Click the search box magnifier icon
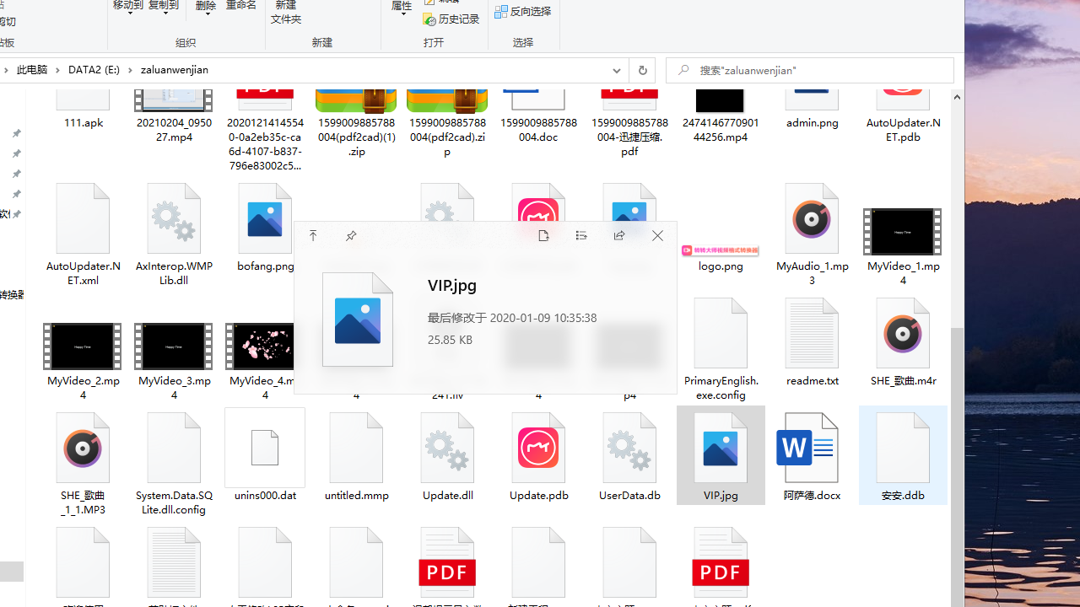 coord(683,70)
